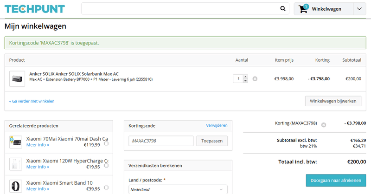
Task: Open the Nederland country dropdown
Action: click(x=178, y=189)
